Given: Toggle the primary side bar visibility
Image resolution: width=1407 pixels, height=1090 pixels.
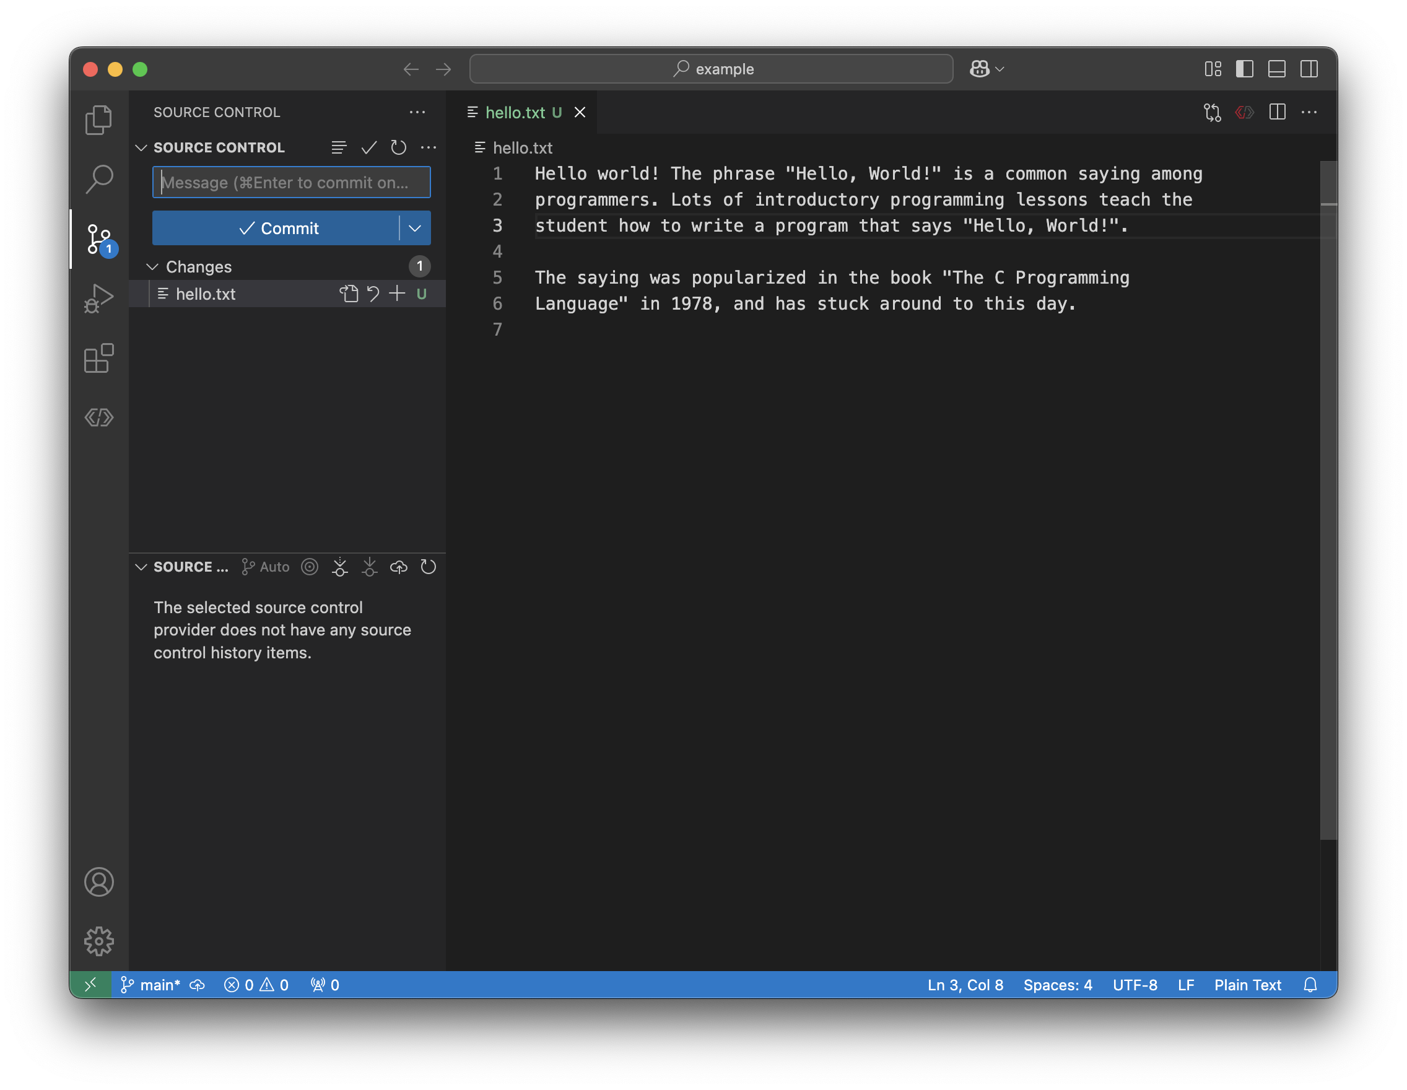Looking at the screenshot, I should pos(1244,69).
